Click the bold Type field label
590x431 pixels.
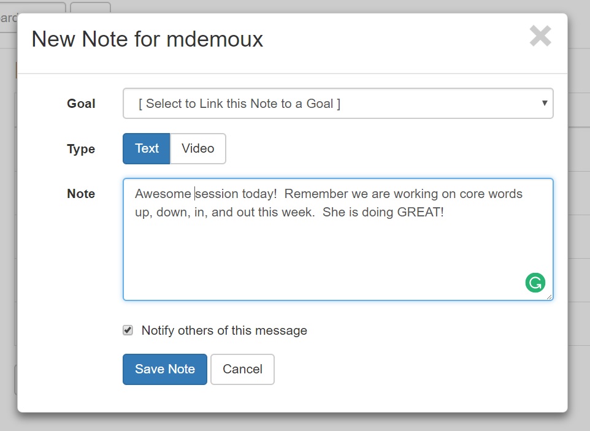81,149
